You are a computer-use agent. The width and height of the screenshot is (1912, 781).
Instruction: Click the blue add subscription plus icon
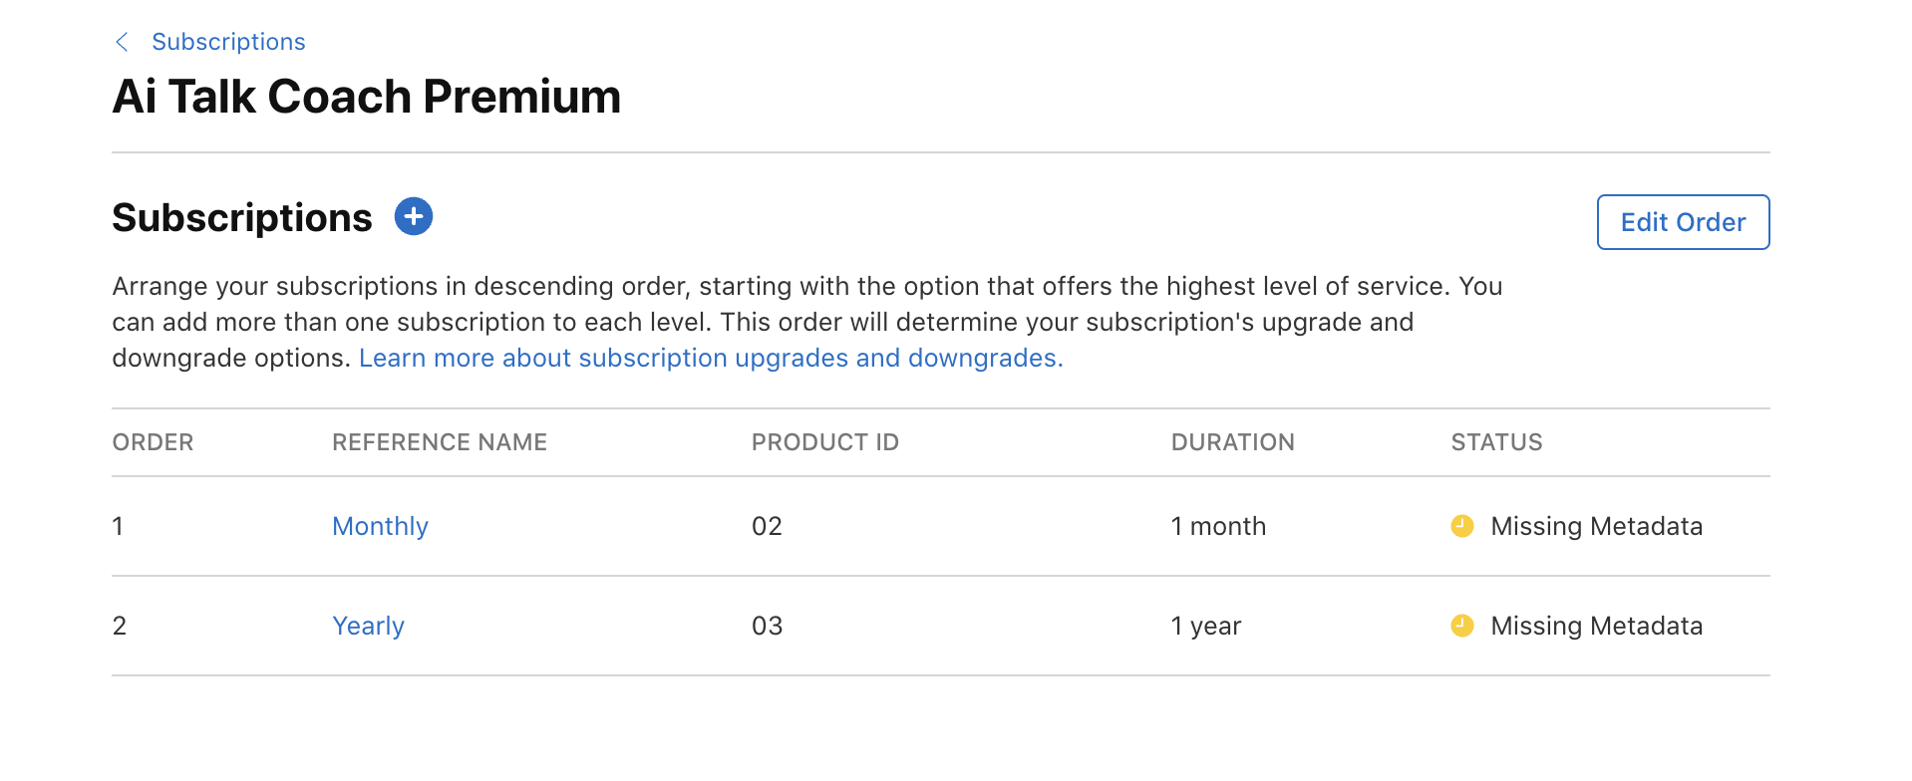413,216
